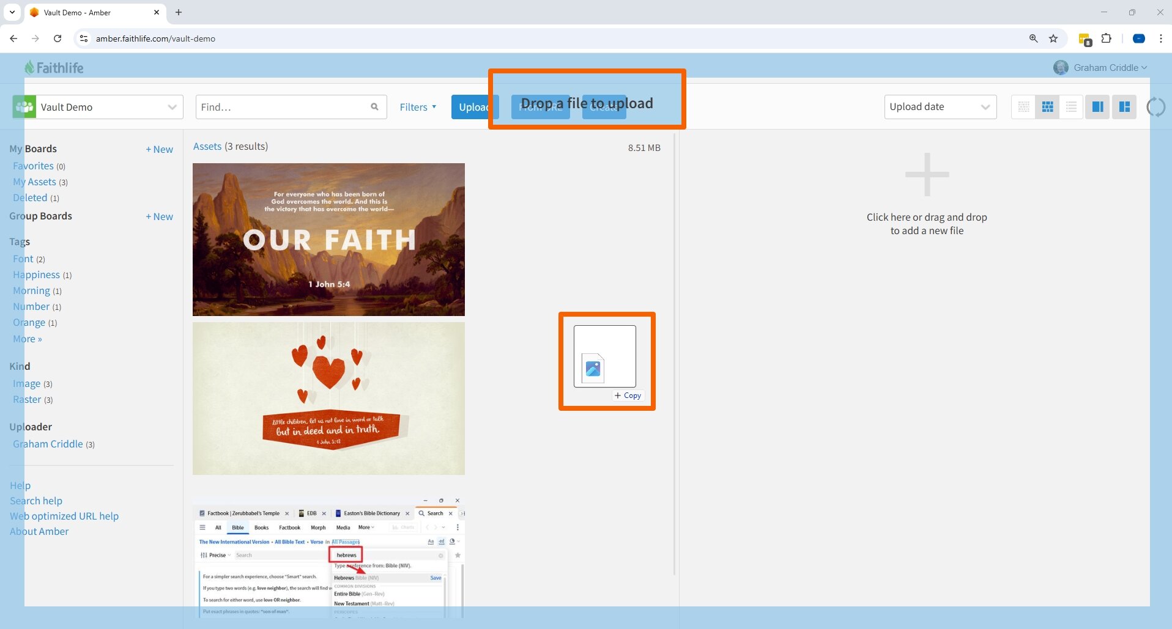Open browser extensions puzzle icon
This screenshot has height=629, width=1172.
point(1106,39)
